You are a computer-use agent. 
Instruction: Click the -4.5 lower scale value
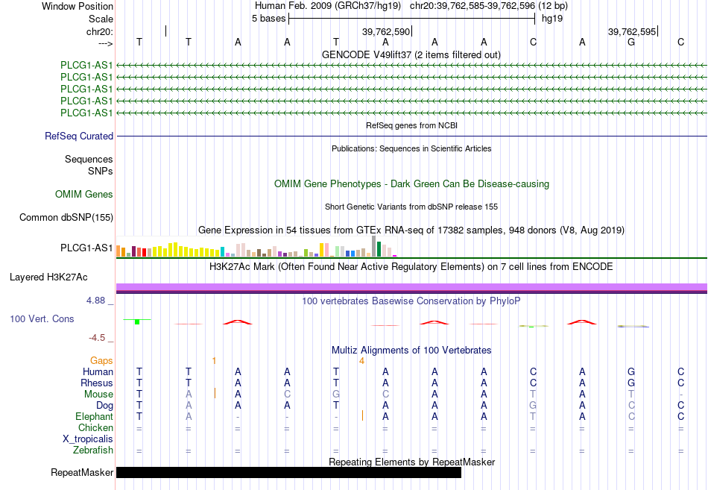[97, 338]
